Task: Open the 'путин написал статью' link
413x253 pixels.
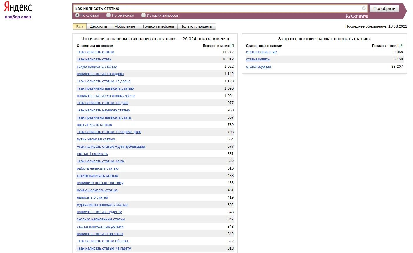Action: pos(96,139)
